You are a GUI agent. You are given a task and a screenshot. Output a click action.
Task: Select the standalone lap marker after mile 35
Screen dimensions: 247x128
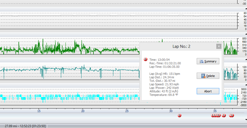[224, 115]
